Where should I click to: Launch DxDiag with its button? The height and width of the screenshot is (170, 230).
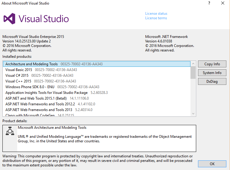(x=212, y=81)
